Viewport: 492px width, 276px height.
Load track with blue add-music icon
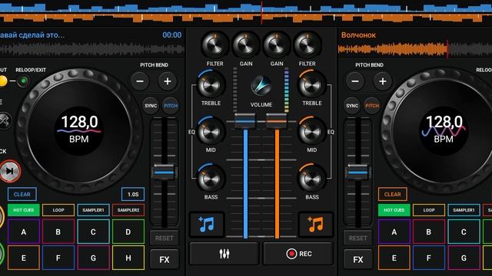point(207,224)
